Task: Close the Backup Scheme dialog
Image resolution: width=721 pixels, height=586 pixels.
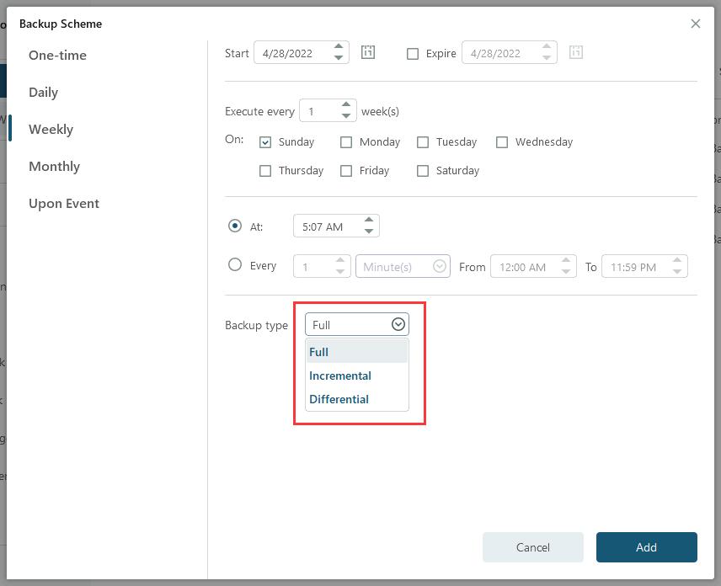Action: tap(695, 24)
